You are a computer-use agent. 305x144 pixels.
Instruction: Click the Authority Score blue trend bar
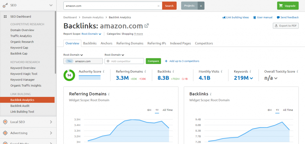tap(90, 77)
